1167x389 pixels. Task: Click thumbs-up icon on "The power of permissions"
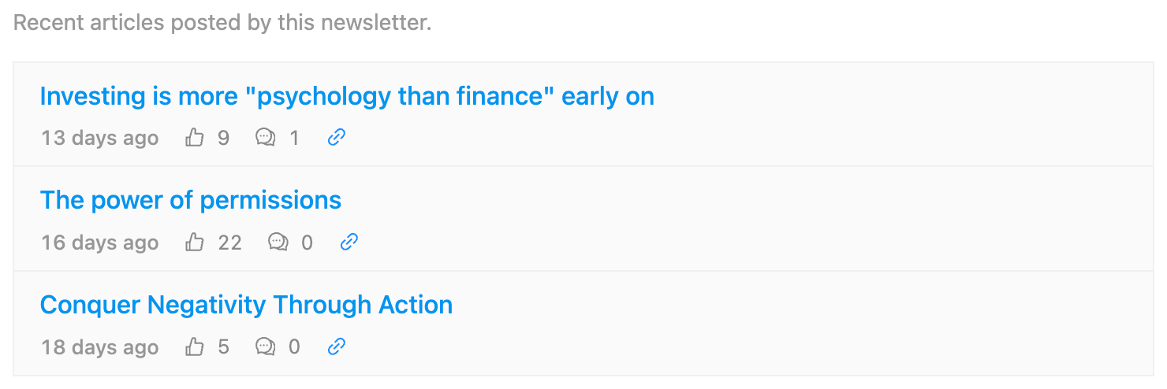click(x=194, y=243)
